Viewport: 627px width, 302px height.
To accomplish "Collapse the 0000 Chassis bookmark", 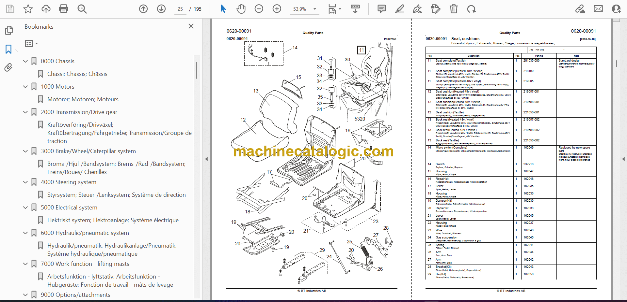I will (x=25, y=61).
